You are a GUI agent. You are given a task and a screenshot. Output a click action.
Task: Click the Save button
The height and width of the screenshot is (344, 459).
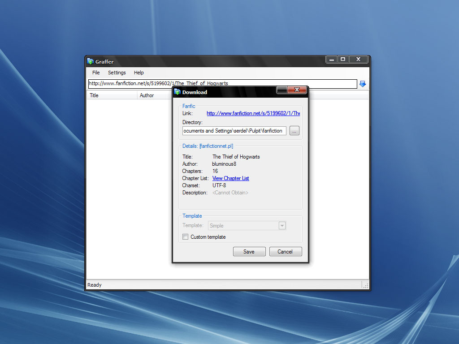point(249,252)
